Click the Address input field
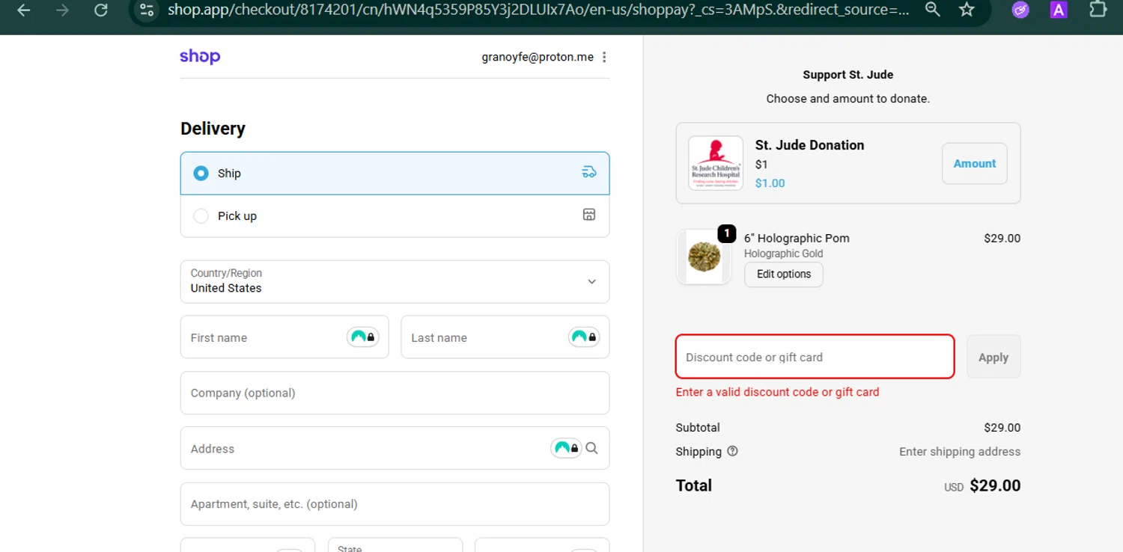 pos(395,448)
